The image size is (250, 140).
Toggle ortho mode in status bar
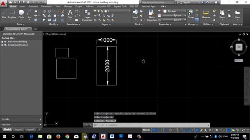pyautogui.click(x=166, y=130)
